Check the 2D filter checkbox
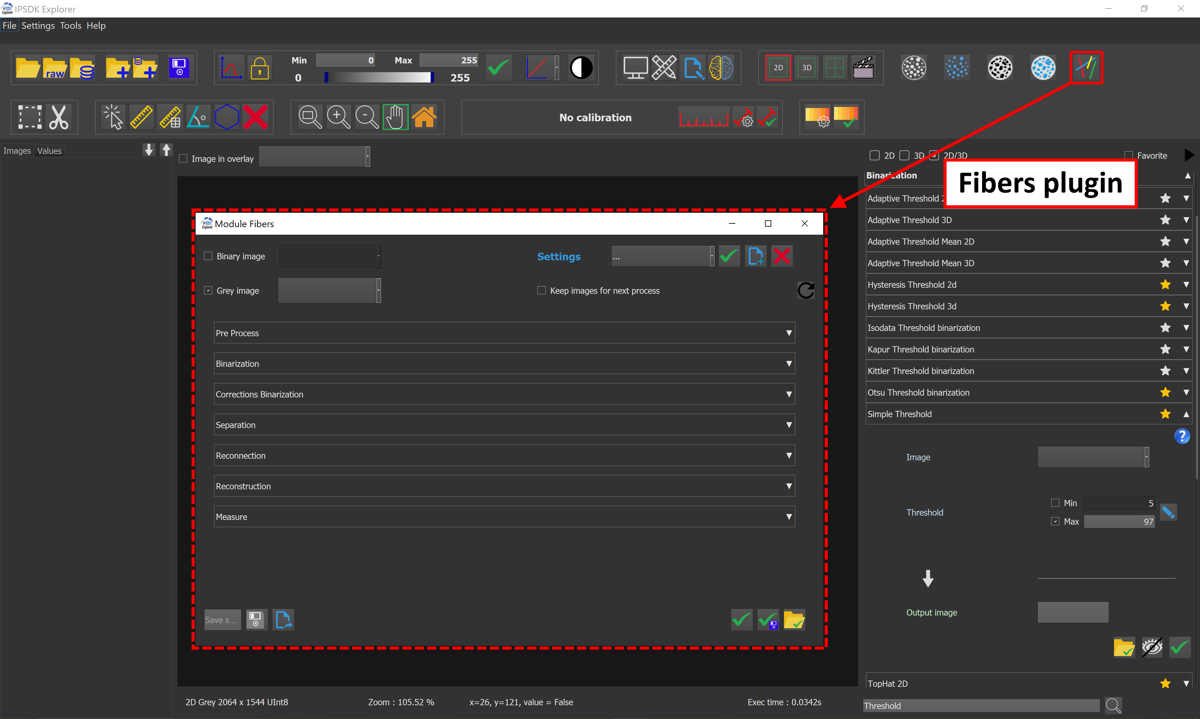This screenshot has width=1200, height=719. point(874,155)
